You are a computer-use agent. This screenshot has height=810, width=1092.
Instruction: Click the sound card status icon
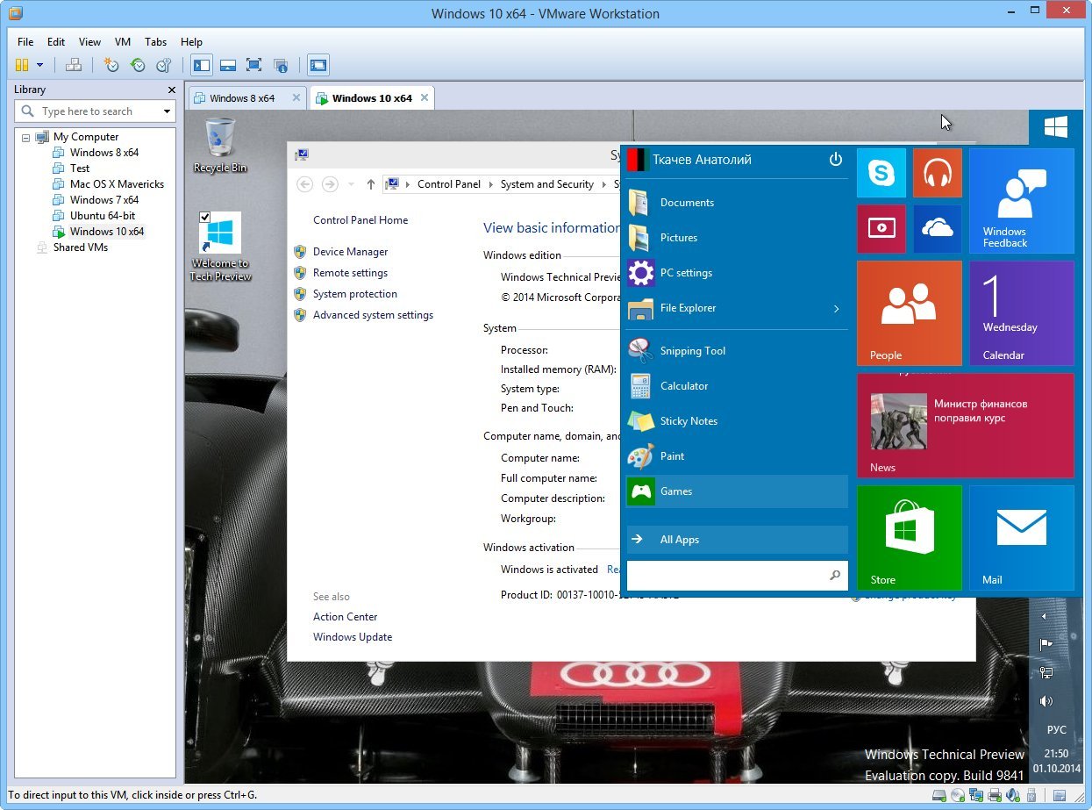coord(1013,796)
